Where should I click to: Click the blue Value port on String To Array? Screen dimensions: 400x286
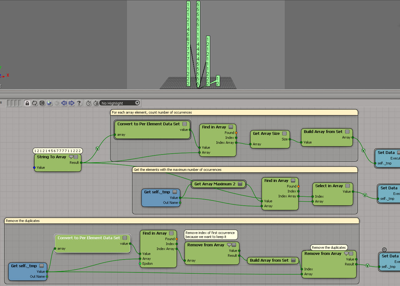pos(35,167)
